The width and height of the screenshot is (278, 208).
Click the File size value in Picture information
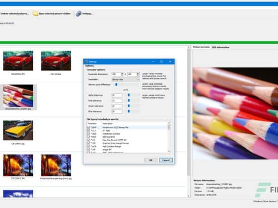[x=210, y=191]
